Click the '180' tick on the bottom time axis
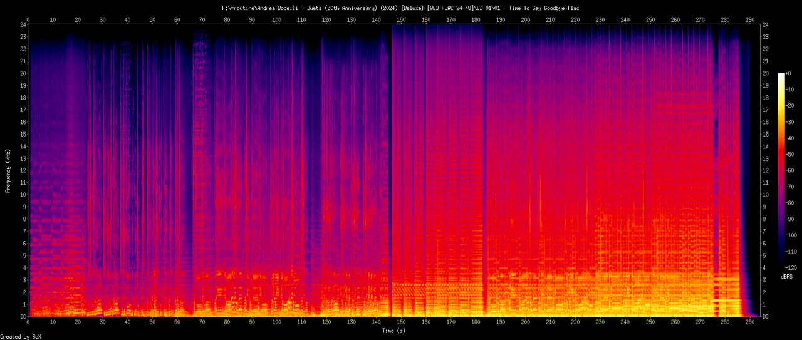Image resolution: width=802 pixels, height=340 pixels. 476,322
